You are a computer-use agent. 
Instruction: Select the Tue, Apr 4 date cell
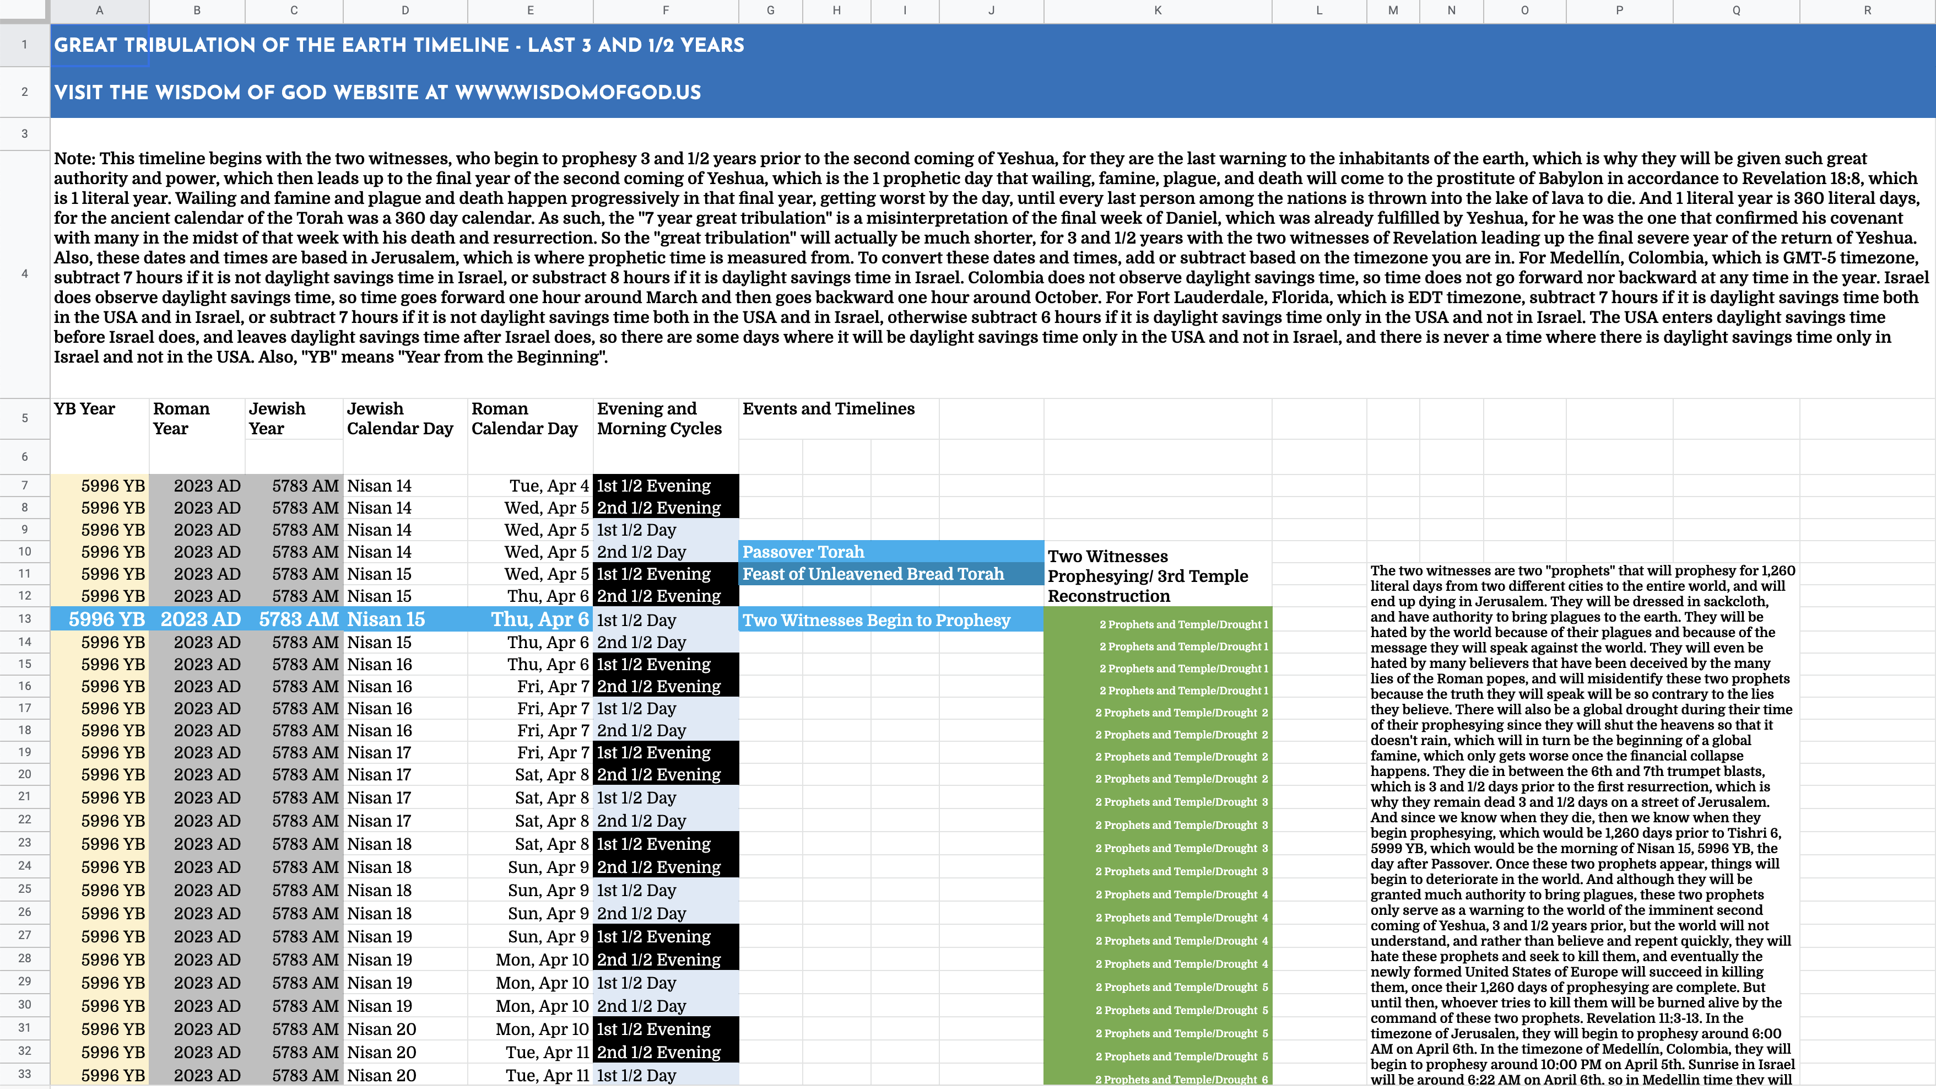530,486
